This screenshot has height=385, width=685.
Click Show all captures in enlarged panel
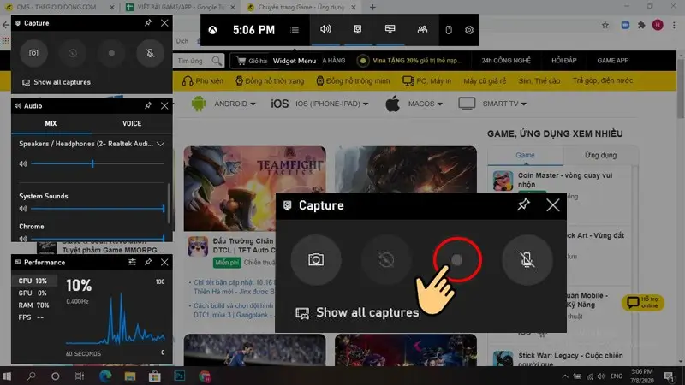coord(366,312)
